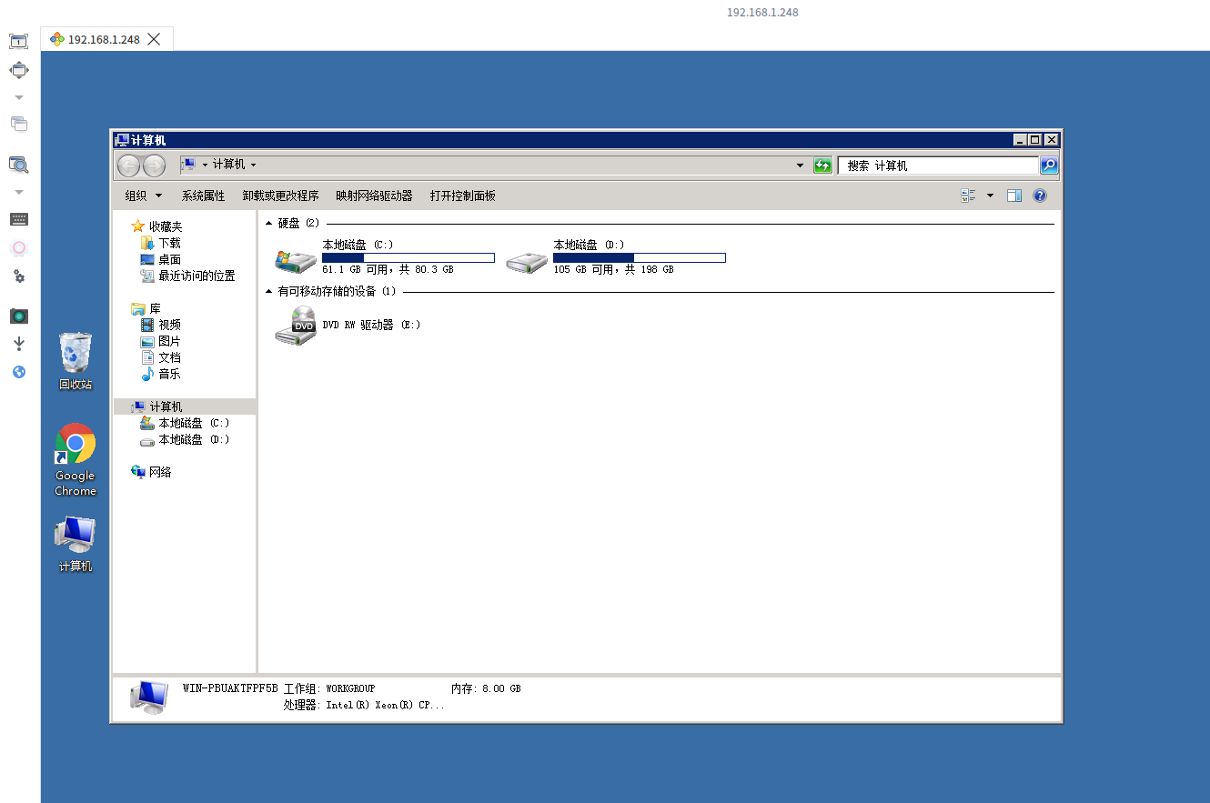Viewport: 1210px width, 803px height.
Task: Click the magnifier zoom icon in remote sidebar
Action: click(19, 165)
